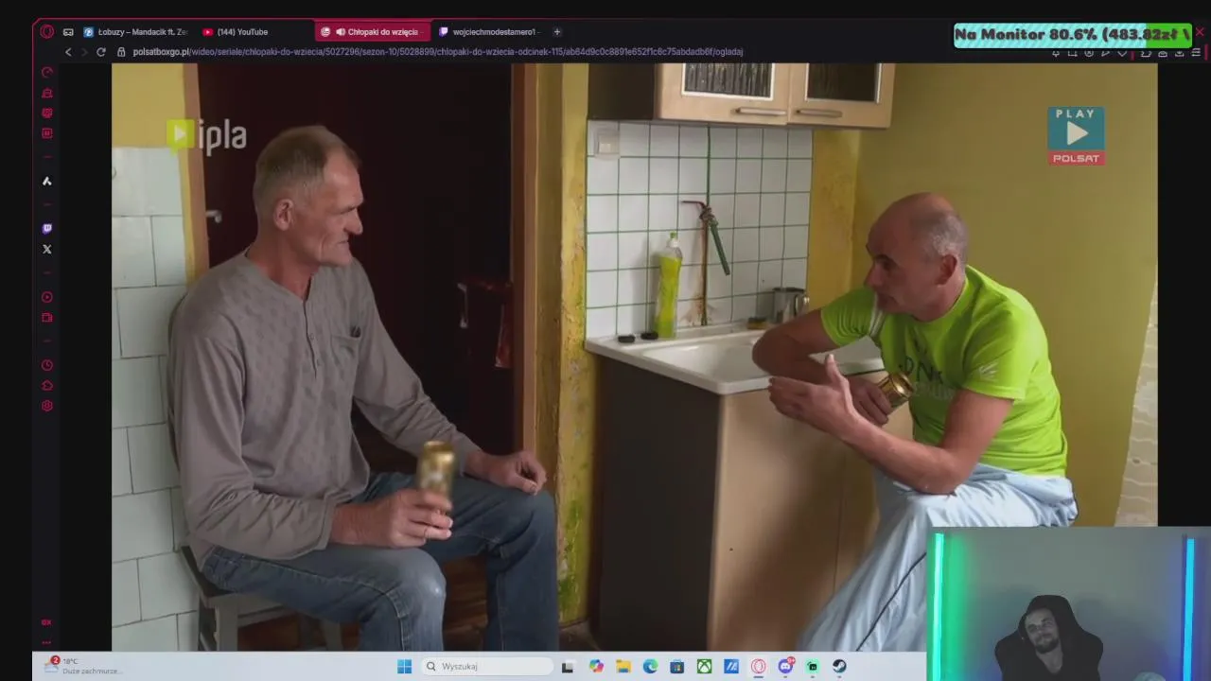Go forward to the next page
Image resolution: width=1211 pixels, height=681 pixels.
click(x=83, y=52)
